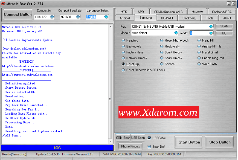Expand the Port COM21 dropdown

(x=211, y=27)
